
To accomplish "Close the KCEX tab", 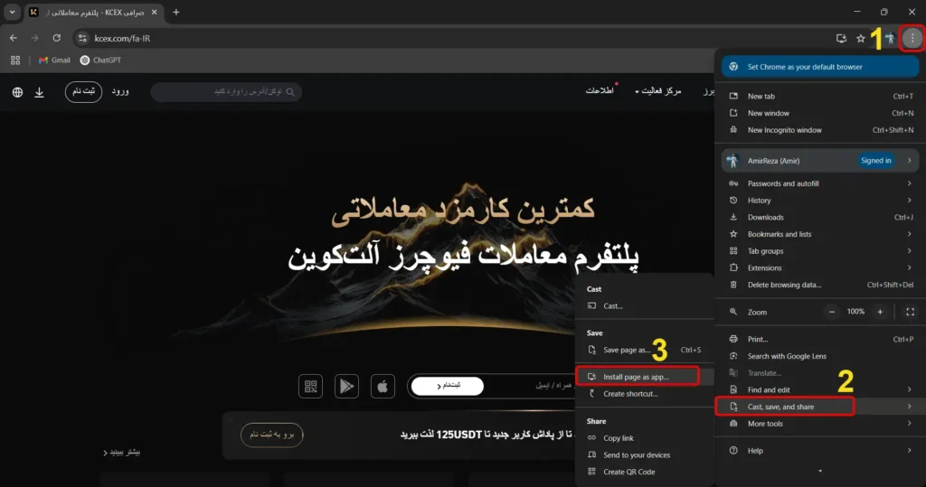I will [154, 13].
